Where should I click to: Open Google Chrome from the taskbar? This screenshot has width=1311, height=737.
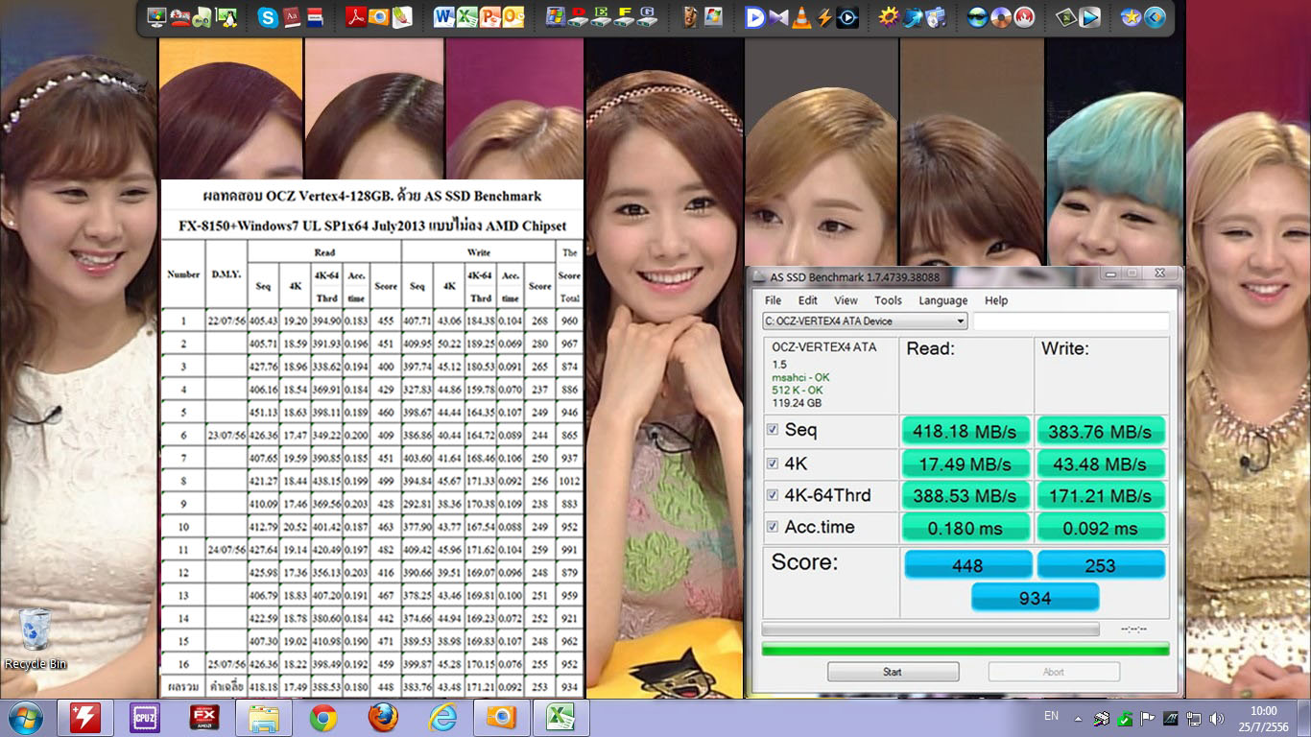[x=322, y=718]
